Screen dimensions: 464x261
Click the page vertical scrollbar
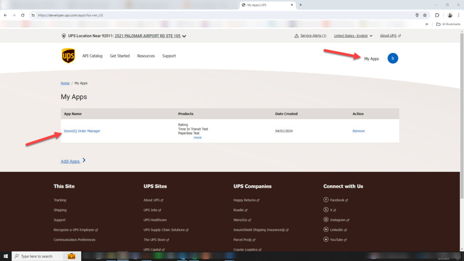[x=462, y=116]
